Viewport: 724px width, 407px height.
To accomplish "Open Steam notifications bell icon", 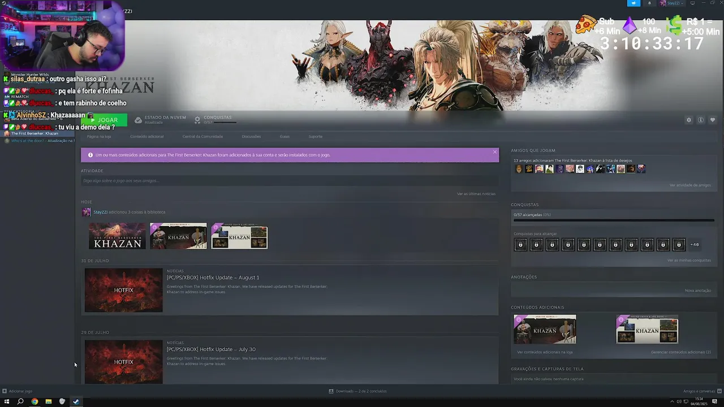I will [x=649, y=3].
